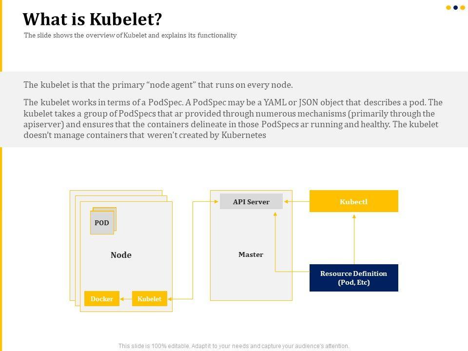Click the arrow from Kubectl to API Server
Screen dimensions: 468x351
tap(296, 201)
